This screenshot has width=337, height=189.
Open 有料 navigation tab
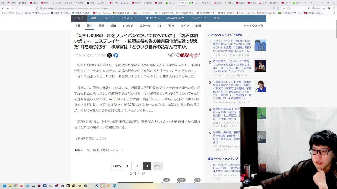pos(216,18)
